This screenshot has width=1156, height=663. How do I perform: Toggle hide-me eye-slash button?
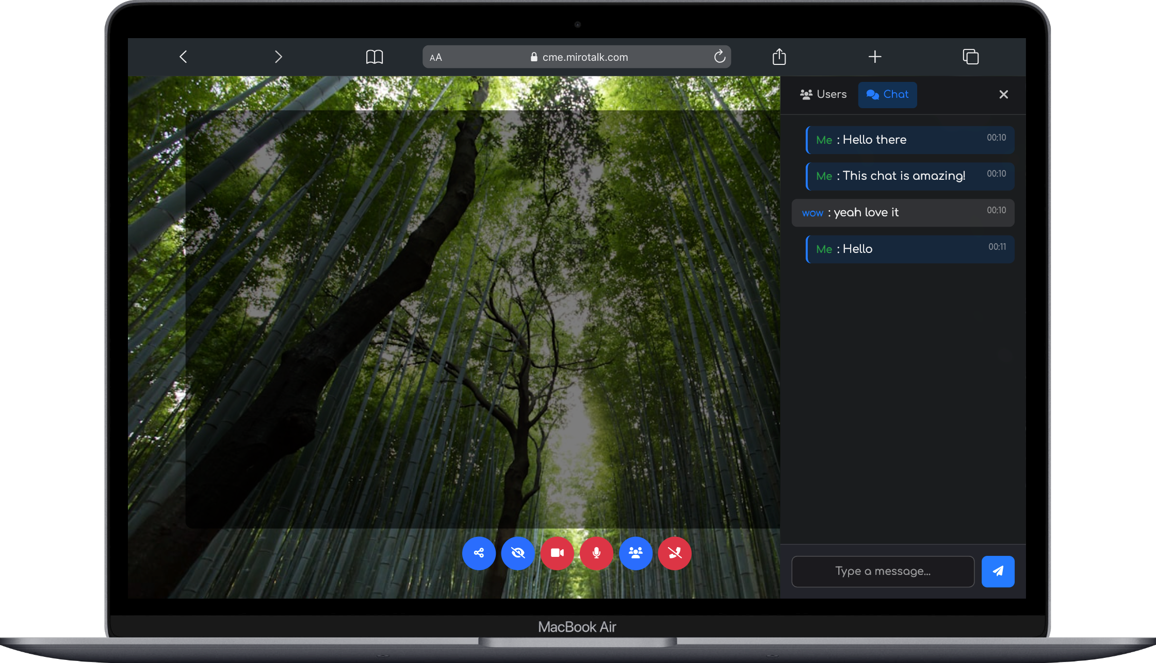(518, 553)
